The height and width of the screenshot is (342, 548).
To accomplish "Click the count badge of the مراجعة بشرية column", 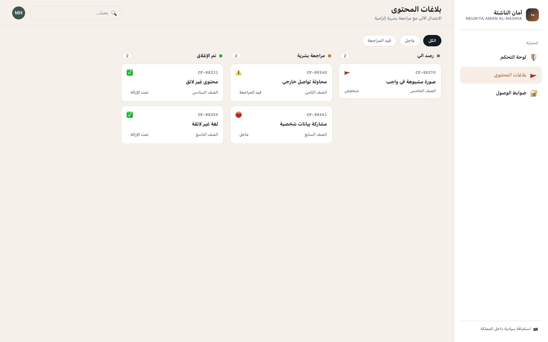I will point(236,56).
